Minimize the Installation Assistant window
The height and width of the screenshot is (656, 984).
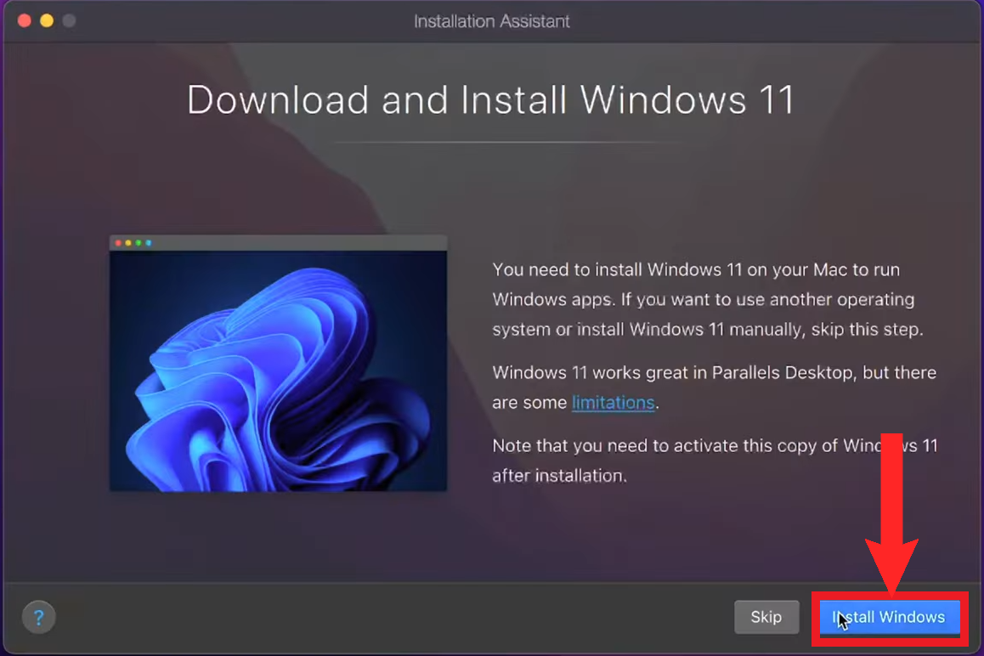(47, 20)
